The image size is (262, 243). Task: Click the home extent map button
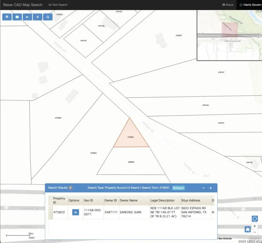coord(247,229)
